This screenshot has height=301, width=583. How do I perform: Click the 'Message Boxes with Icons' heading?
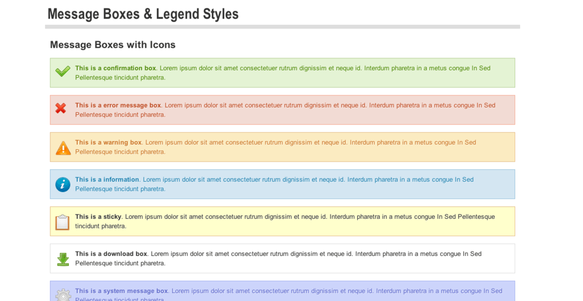coord(113,45)
